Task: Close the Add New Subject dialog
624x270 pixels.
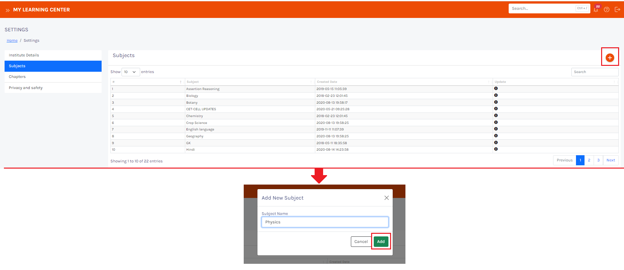Action: [x=386, y=198]
